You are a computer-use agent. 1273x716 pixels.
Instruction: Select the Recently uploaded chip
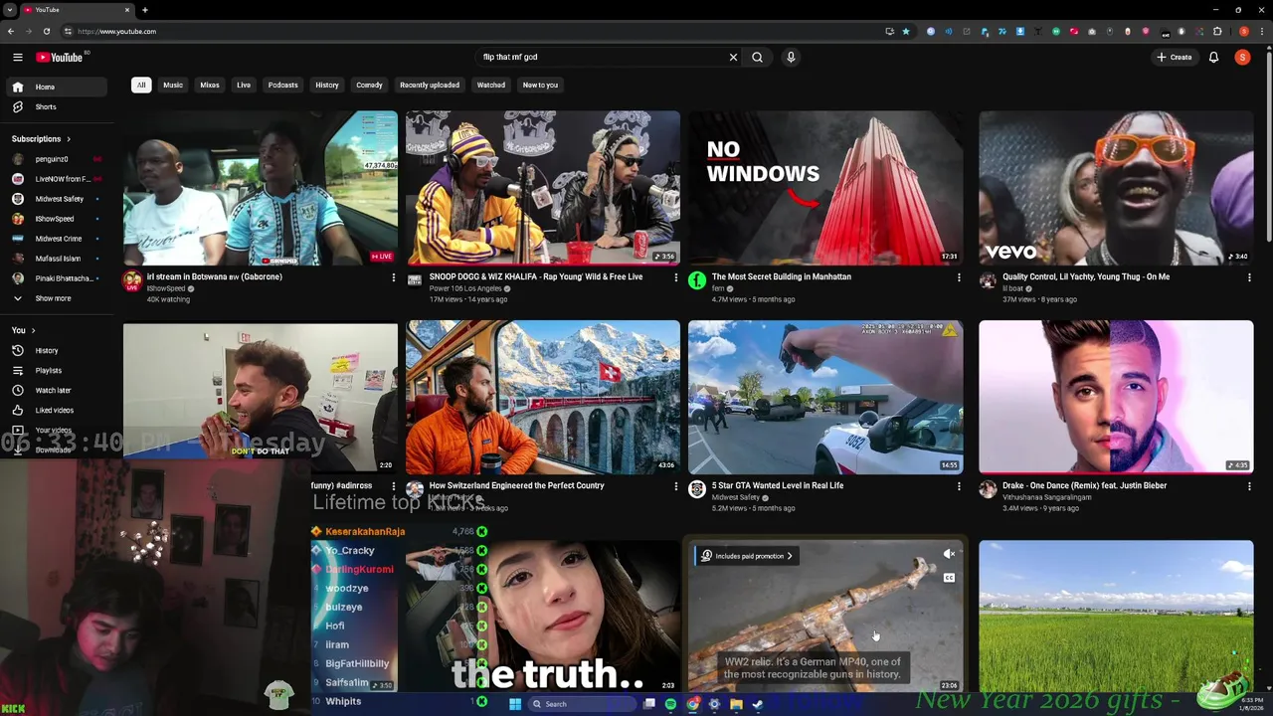click(430, 86)
